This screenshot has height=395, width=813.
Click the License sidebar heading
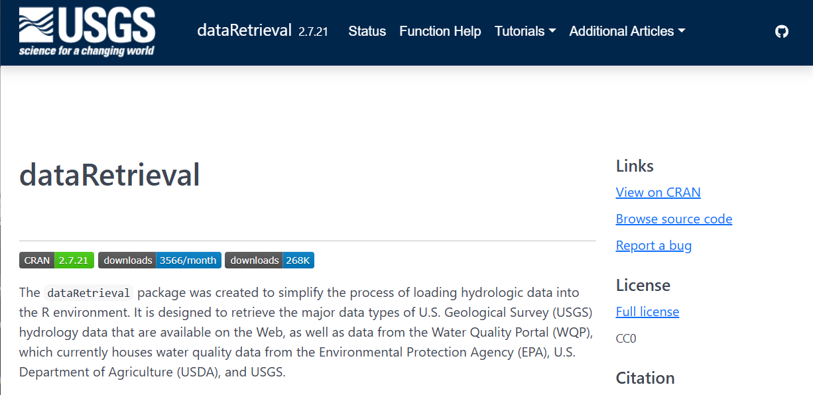coord(643,285)
